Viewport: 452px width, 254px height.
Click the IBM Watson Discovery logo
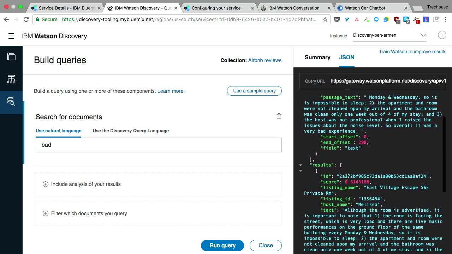[54, 36]
